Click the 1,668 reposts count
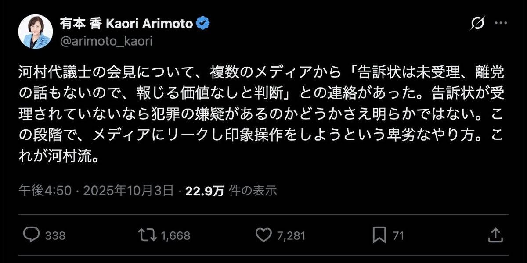The image size is (527, 263). (x=176, y=236)
